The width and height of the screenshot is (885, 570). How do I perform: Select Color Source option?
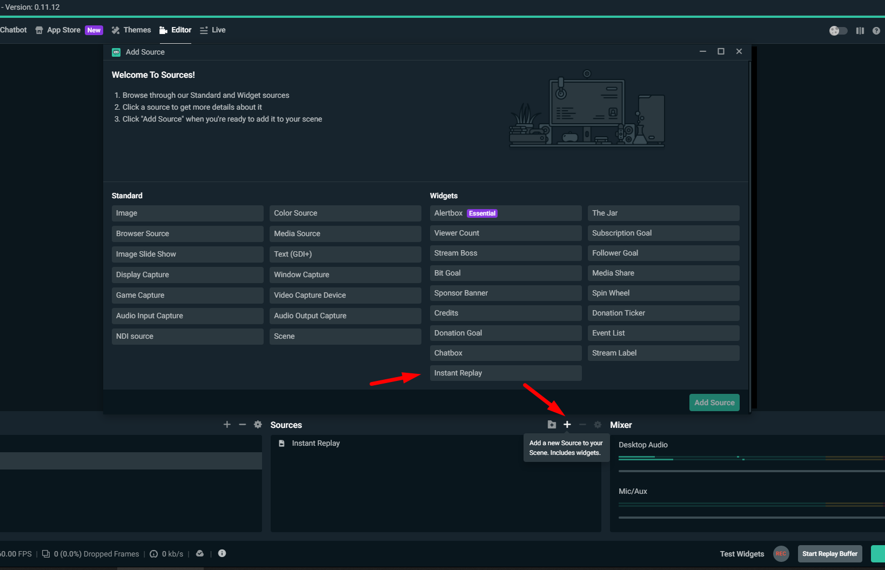tap(345, 213)
